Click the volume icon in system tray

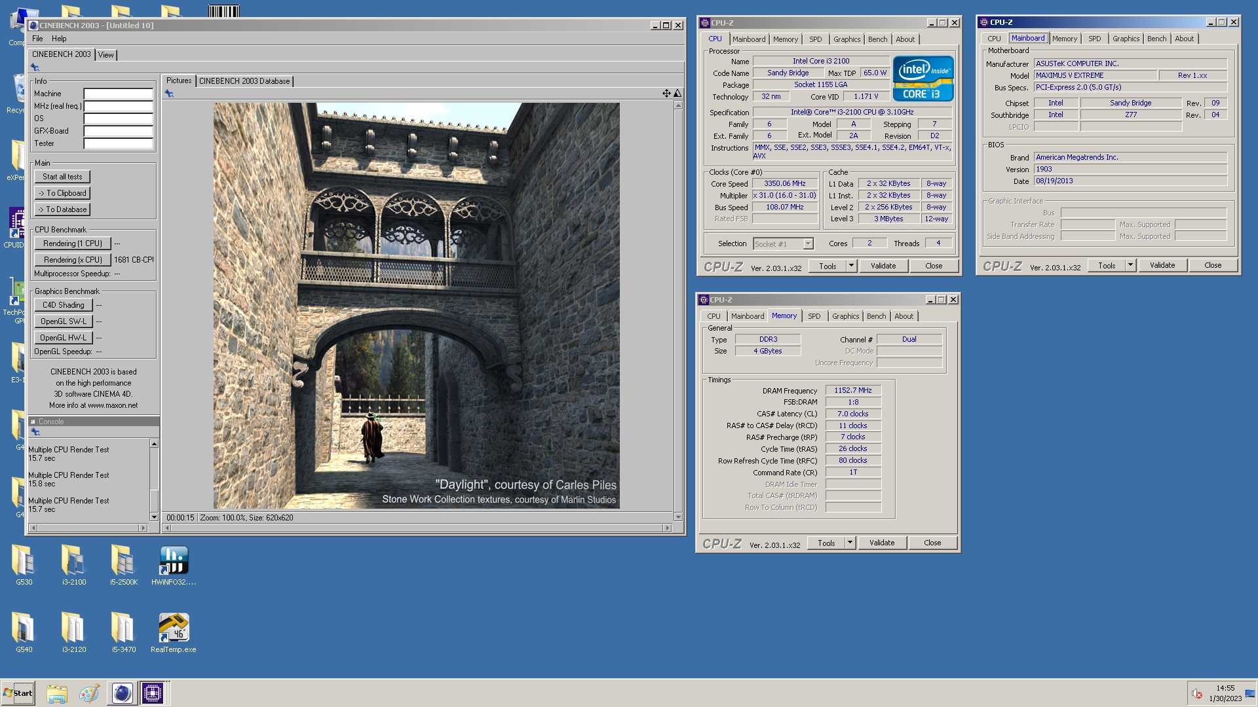click(x=1197, y=694)
